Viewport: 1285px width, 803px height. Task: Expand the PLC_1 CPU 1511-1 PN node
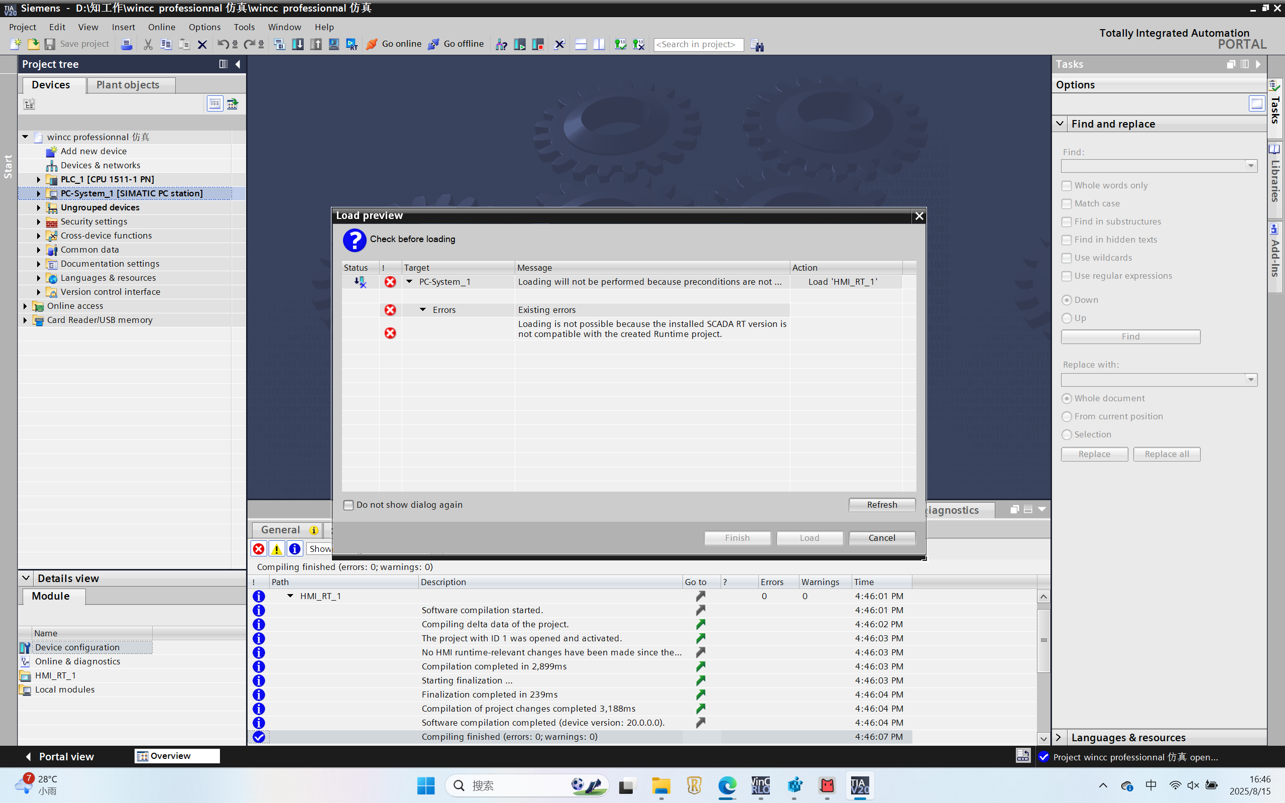[38, 179]
